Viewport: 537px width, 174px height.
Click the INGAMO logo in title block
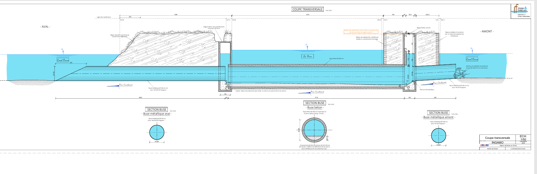(484, 145)
